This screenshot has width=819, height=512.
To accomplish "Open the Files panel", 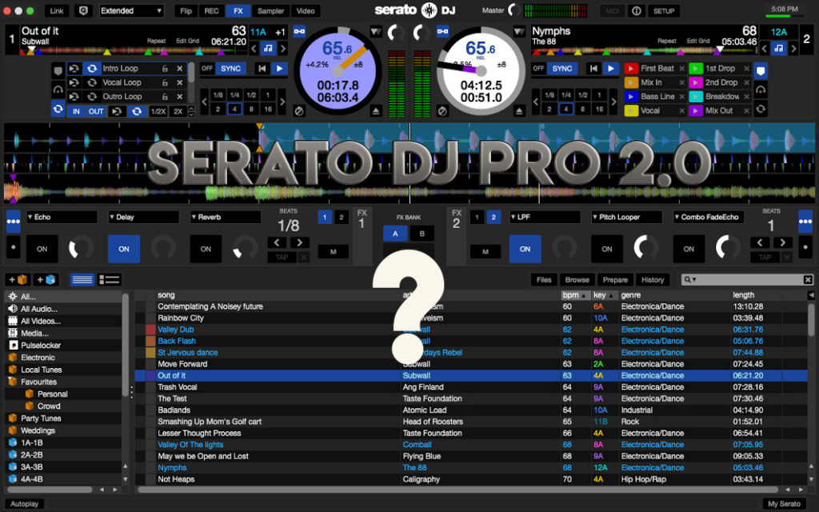I will tap(544, 280).
